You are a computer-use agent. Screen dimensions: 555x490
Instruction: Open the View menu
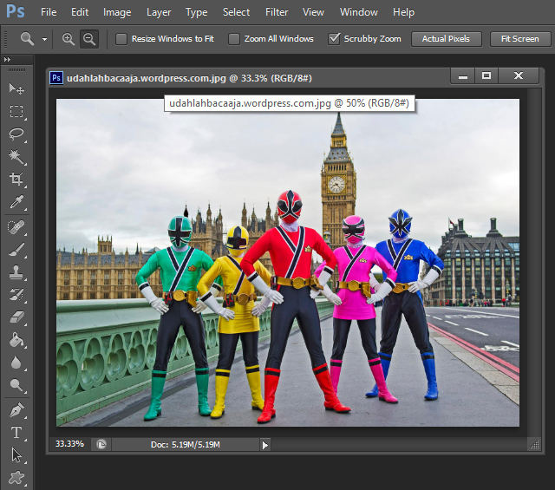[313, 12]
